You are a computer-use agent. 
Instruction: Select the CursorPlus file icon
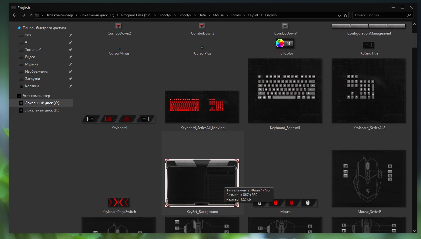pyautogui.click(x=202, y=47)
